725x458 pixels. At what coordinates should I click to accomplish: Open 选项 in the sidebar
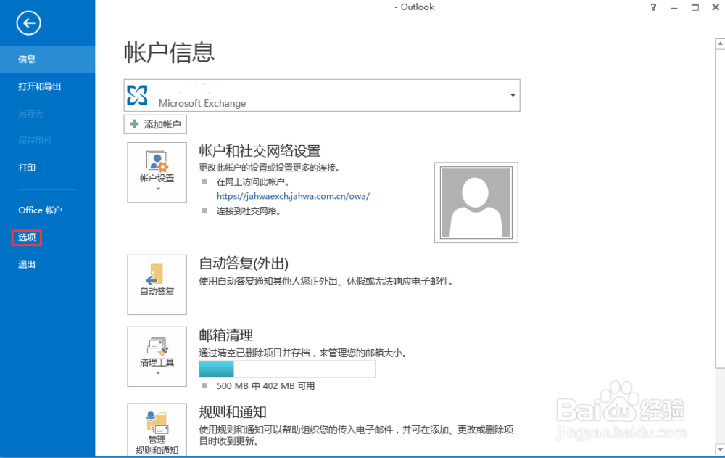[x=27, y=237]
